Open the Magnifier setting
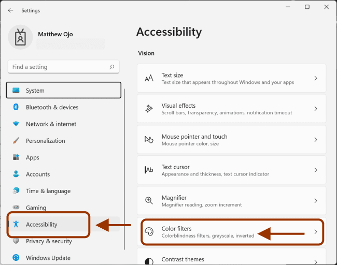The height and width of the screenshot is (265, 337). tap(231, 201)
